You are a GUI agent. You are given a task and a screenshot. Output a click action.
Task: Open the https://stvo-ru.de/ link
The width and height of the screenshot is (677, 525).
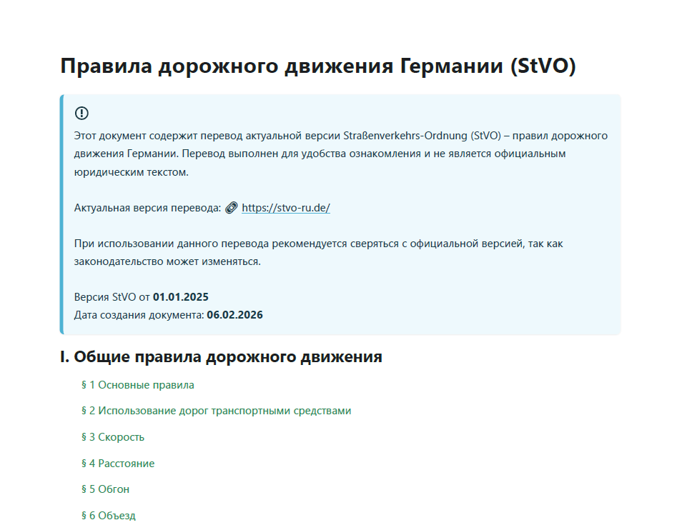[285, 208]
